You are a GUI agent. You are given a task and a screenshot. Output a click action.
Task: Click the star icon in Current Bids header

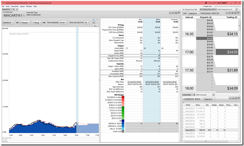click(230, 98)
